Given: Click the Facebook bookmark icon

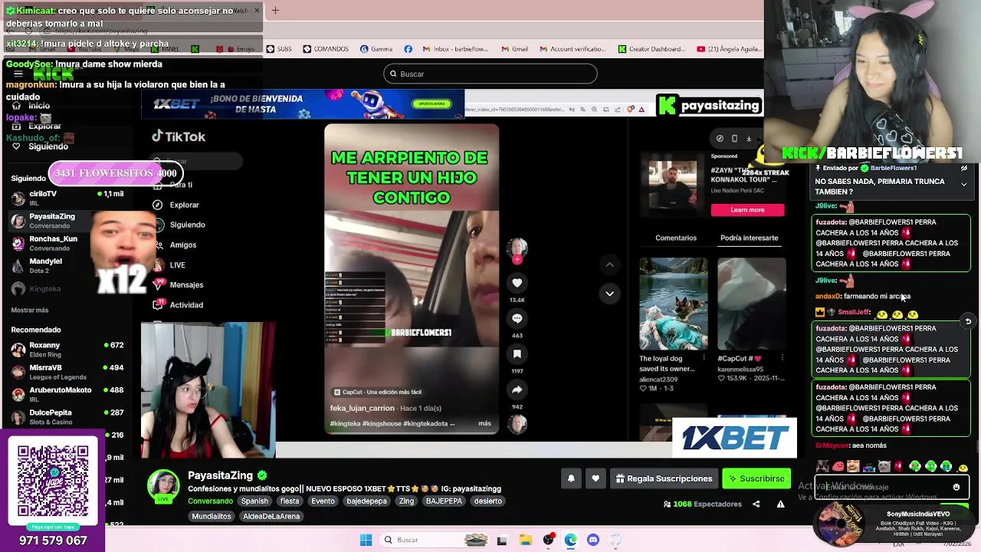Looking at the screenshot, I should 408,49.
